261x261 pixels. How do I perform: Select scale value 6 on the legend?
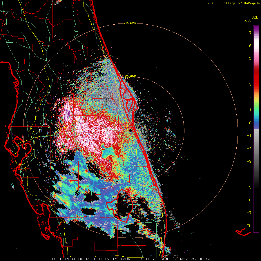coord(250,46)
